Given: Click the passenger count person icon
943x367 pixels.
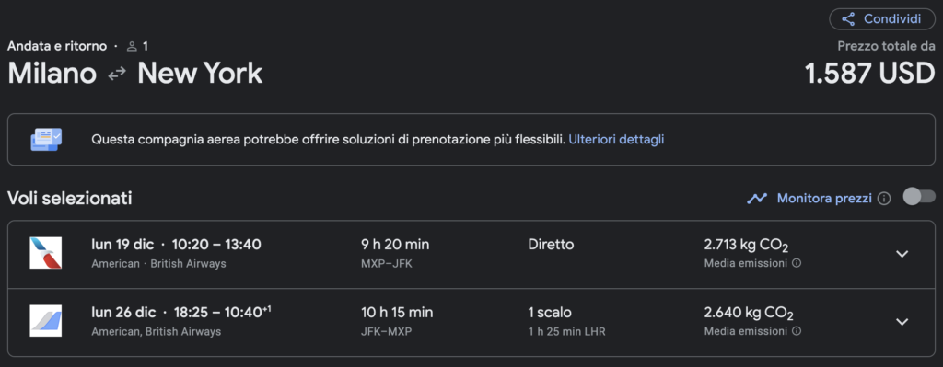Looking at the screenshot, I should 133,46.
